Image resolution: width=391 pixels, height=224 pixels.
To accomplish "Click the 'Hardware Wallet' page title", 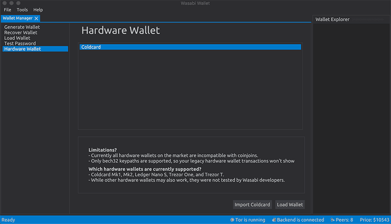I will click(x=121, y=30).
